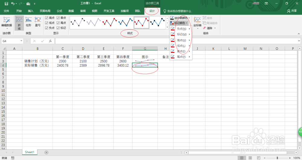Screen dimensions: 302x160
Task: Switch to Page Layout view icon
Action: point(250,158)
